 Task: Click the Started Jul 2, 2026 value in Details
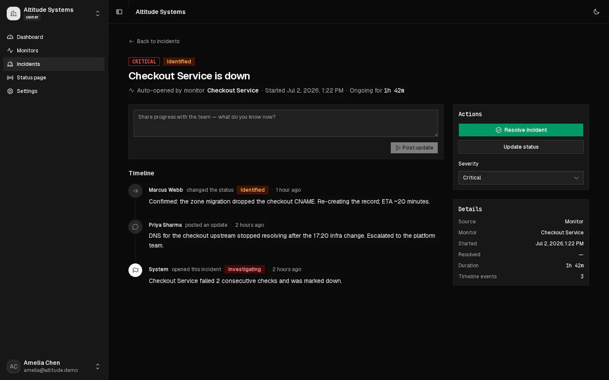click(x=559, y=244)
